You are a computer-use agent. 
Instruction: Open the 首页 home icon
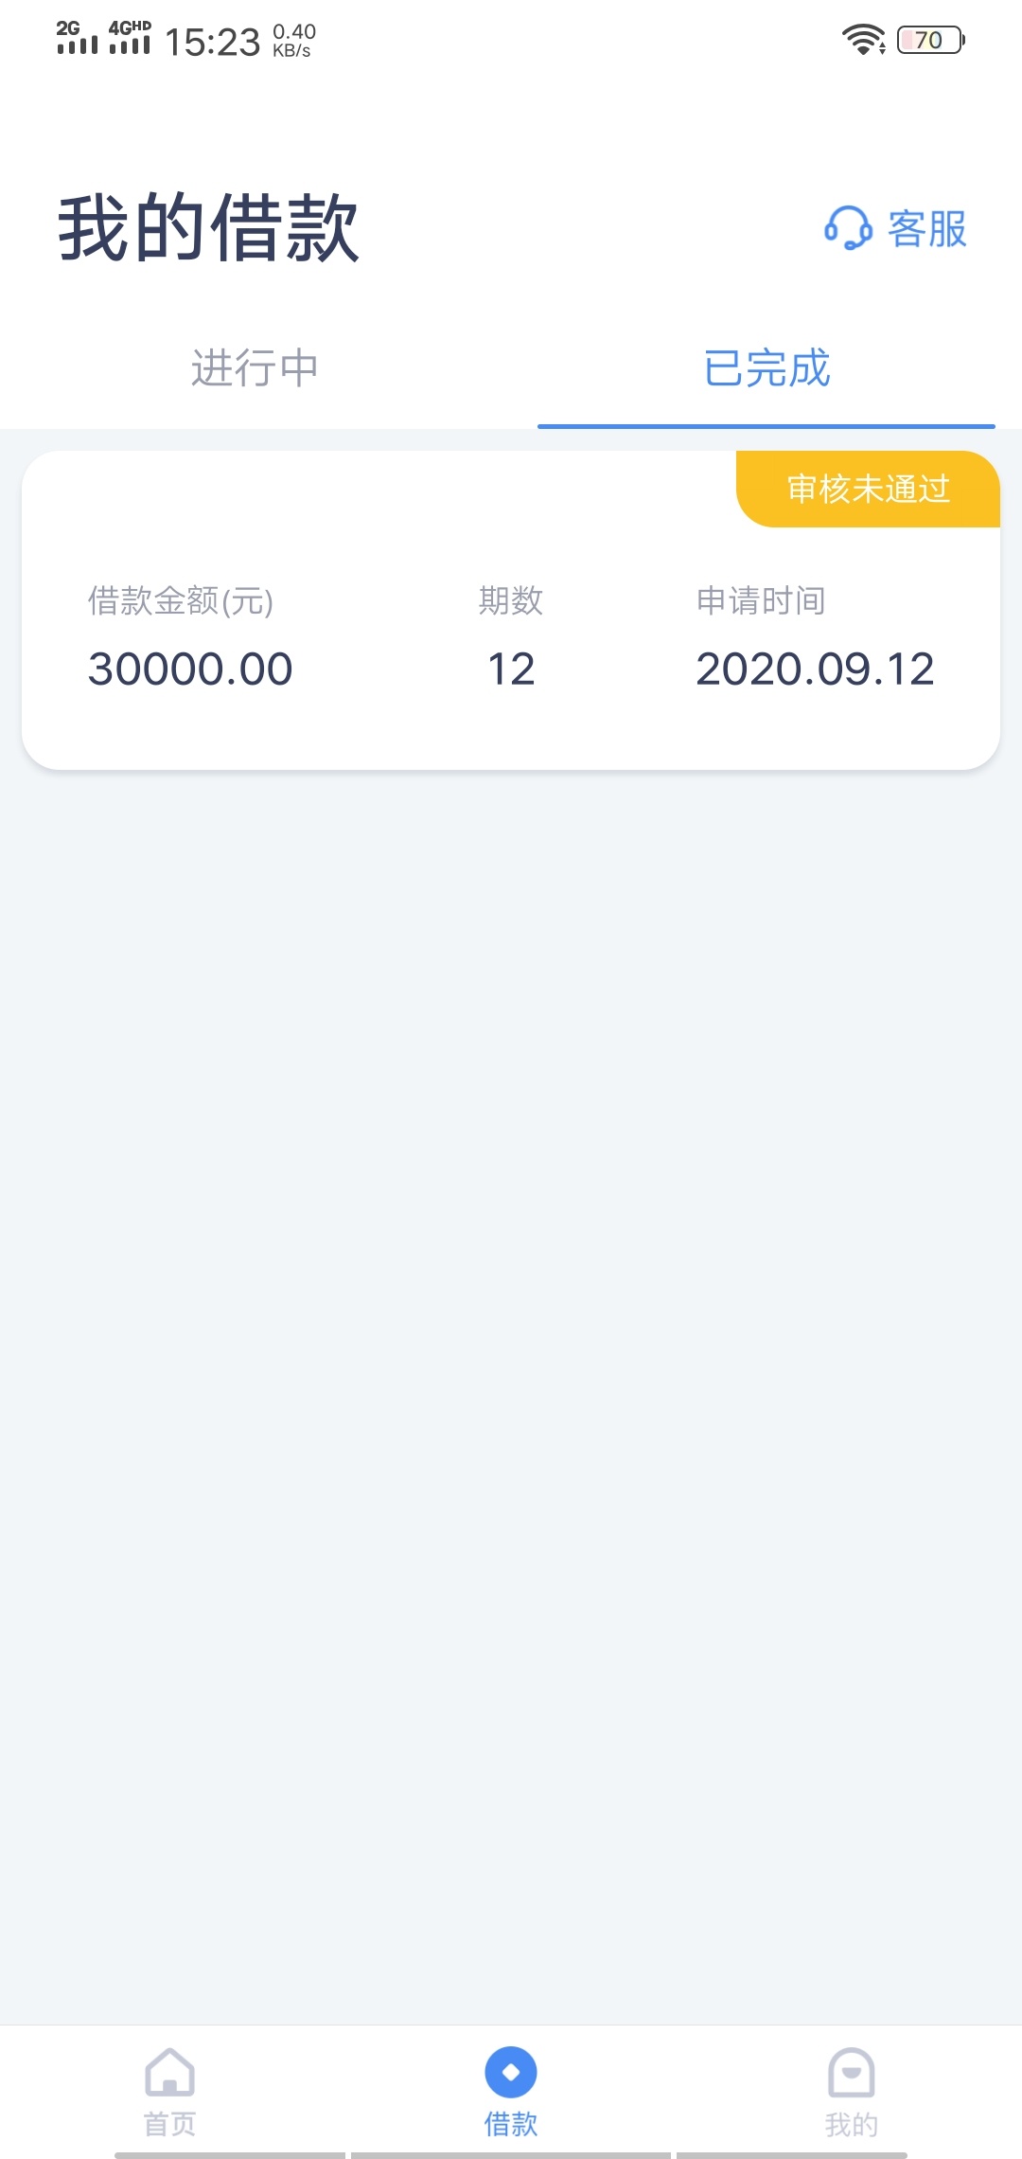click(170, 2072)
